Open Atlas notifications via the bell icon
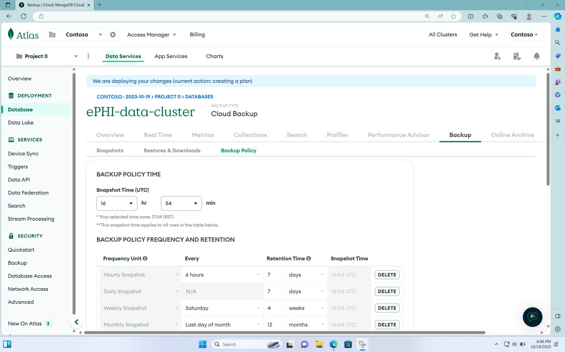The image size is (565, 352). (537, 56)
